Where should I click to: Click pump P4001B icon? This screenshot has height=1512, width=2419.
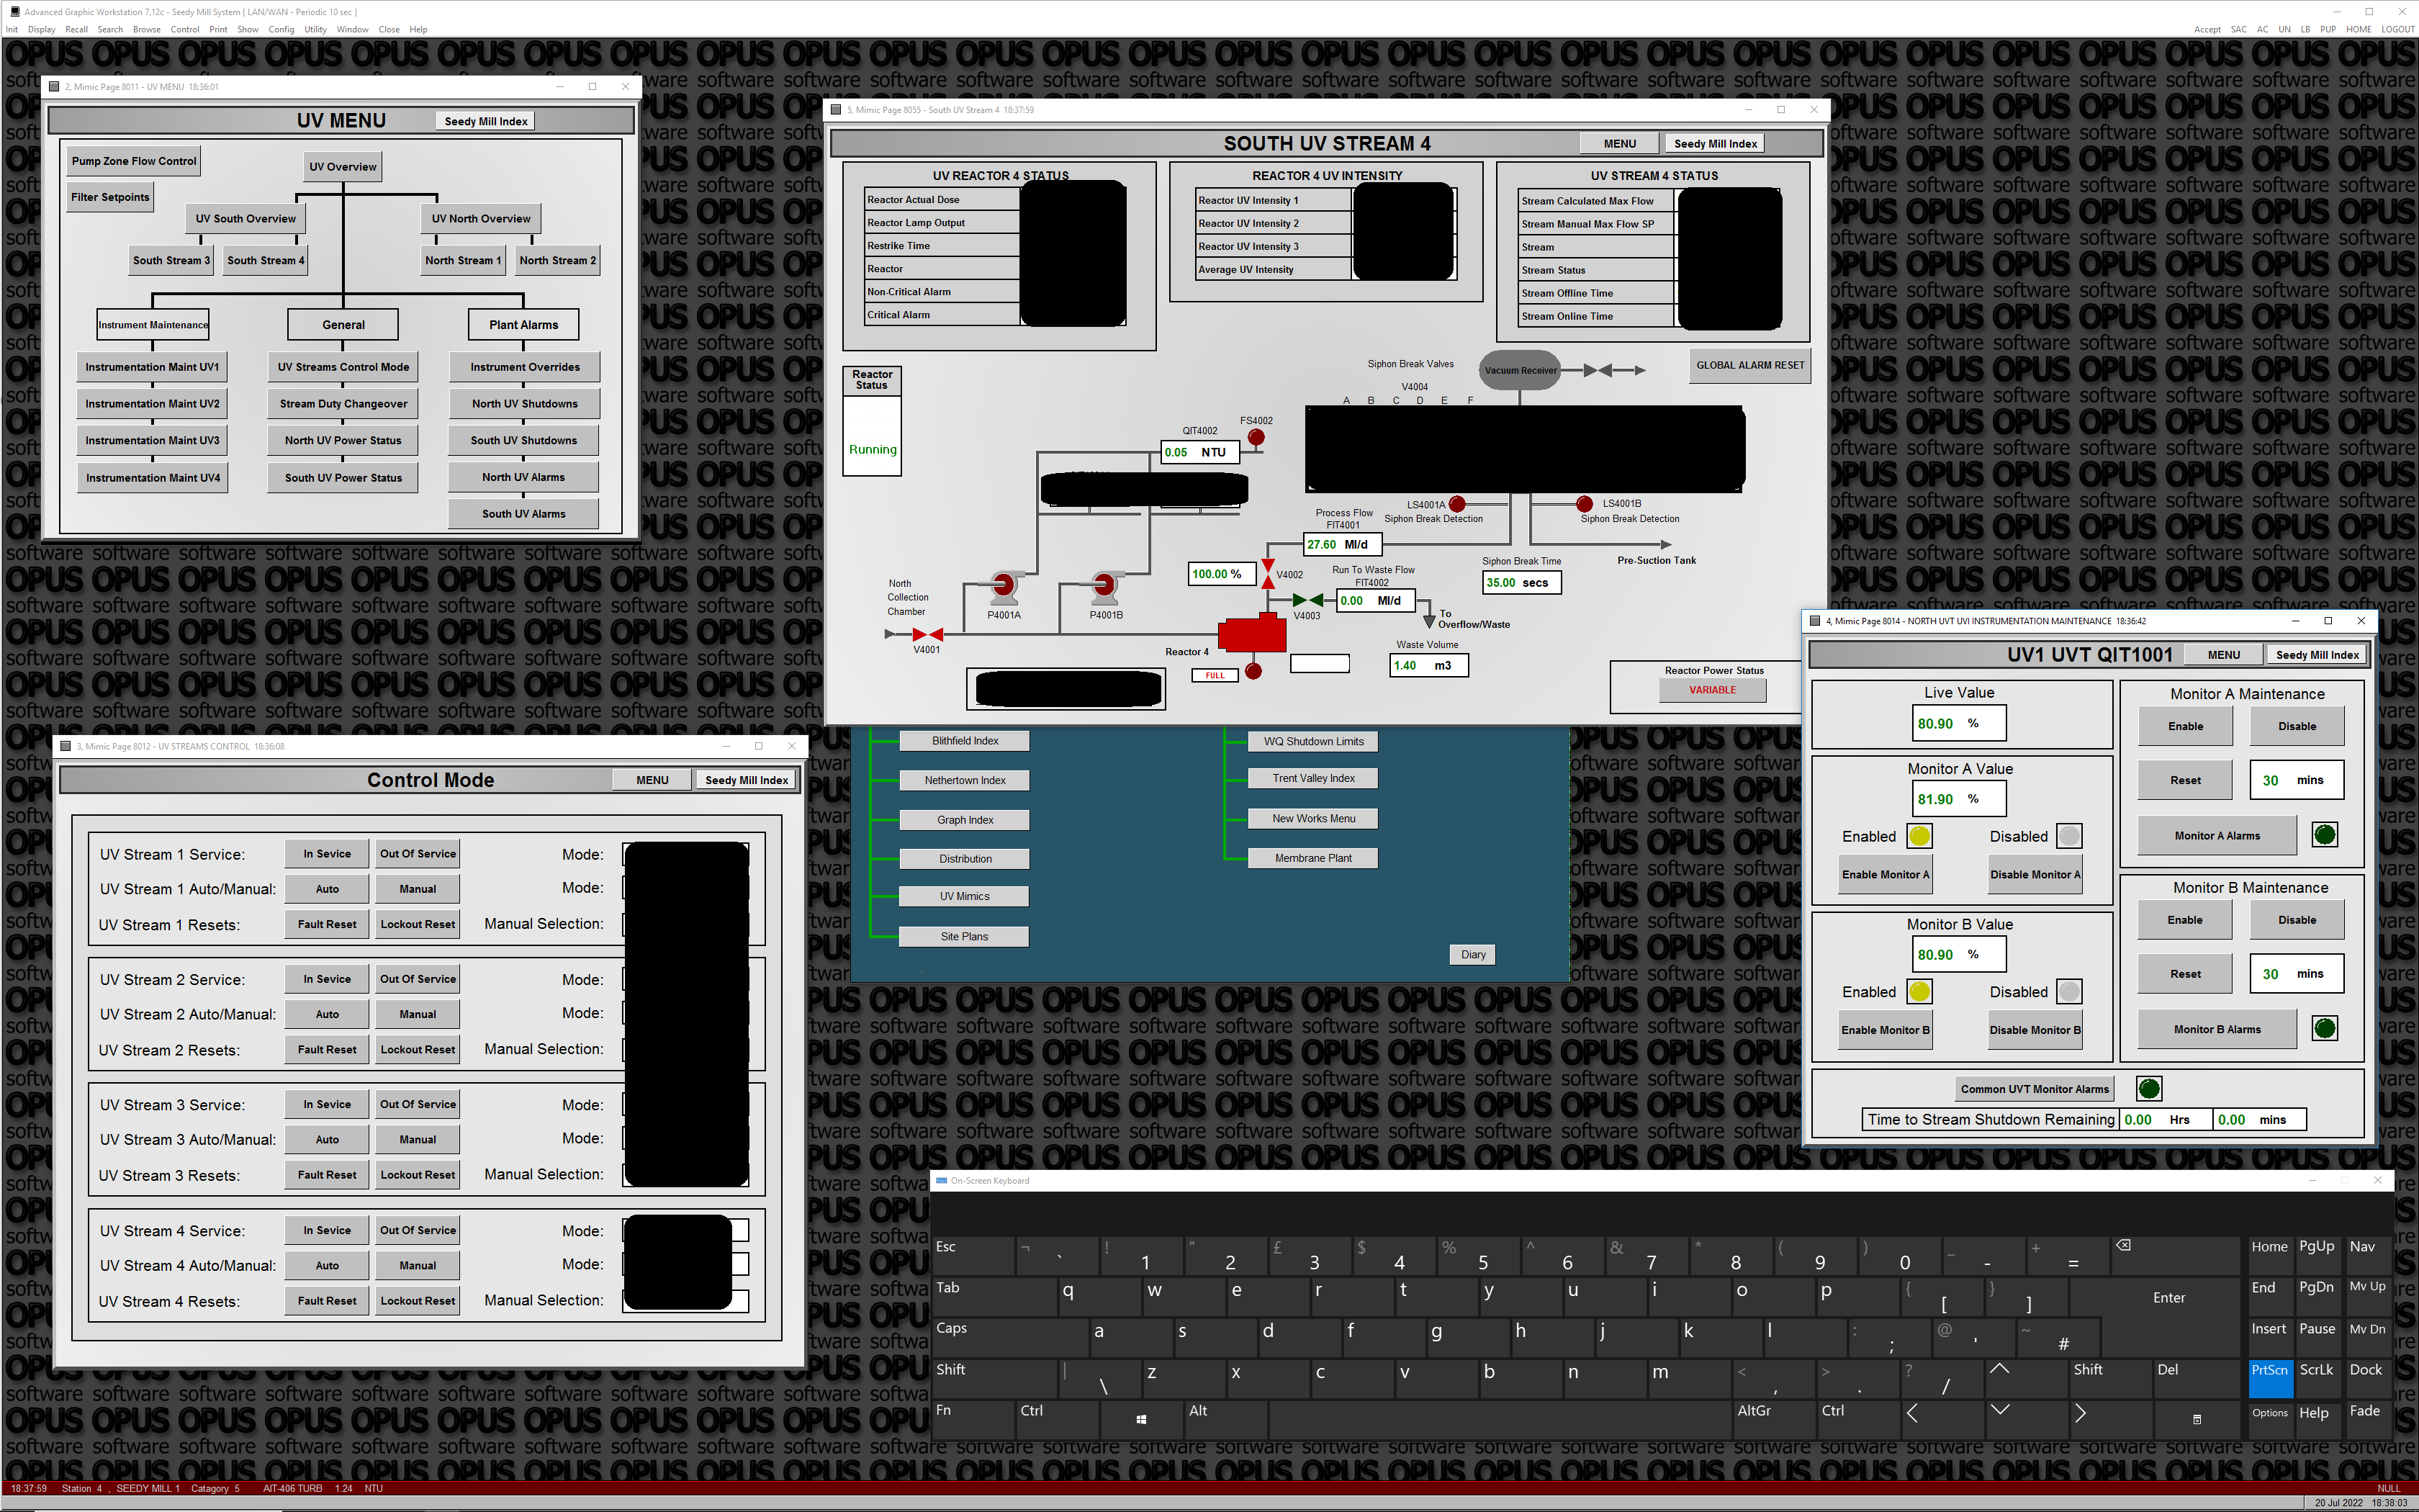[1104, 586]
